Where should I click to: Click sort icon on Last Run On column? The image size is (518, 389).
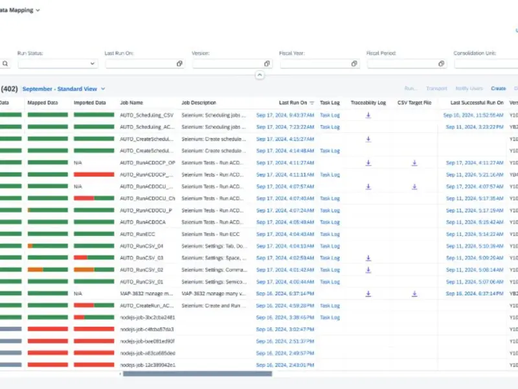pyautogui.click(x=312, y=103)
